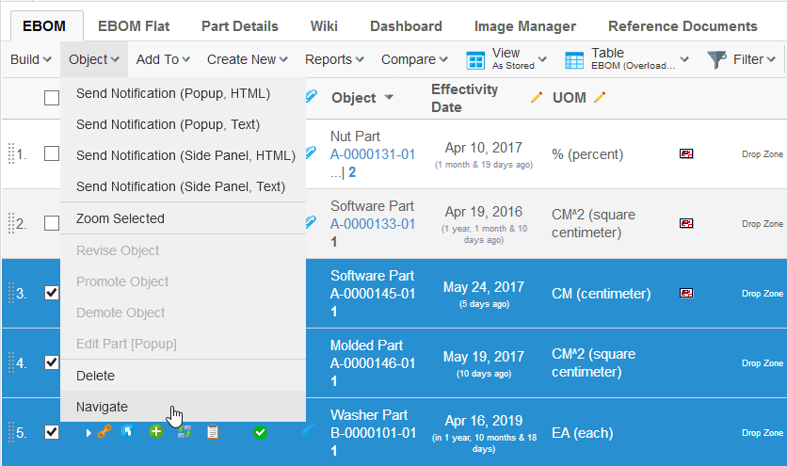The height and width of the screenshot is (466, 787).
Task: Click the green checkmark status icon in row 5
Action: [x=260, y=432]
